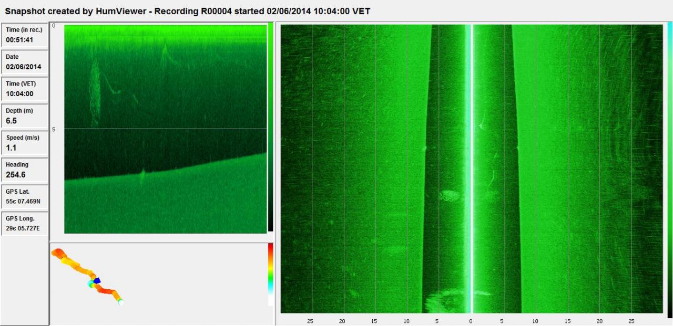Screen dimensions: 673x326
Task: Click the rainbow color scale beside the track map
Action: tap(270, 274)
